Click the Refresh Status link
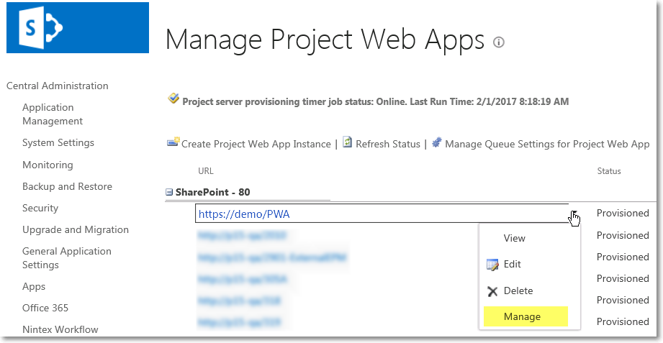This screenshot has width=663, height=343. (388, 144)
